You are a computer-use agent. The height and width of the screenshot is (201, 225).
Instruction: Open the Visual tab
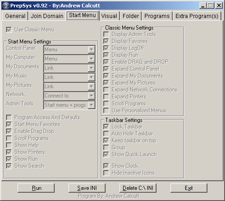(x=109, y=16)
